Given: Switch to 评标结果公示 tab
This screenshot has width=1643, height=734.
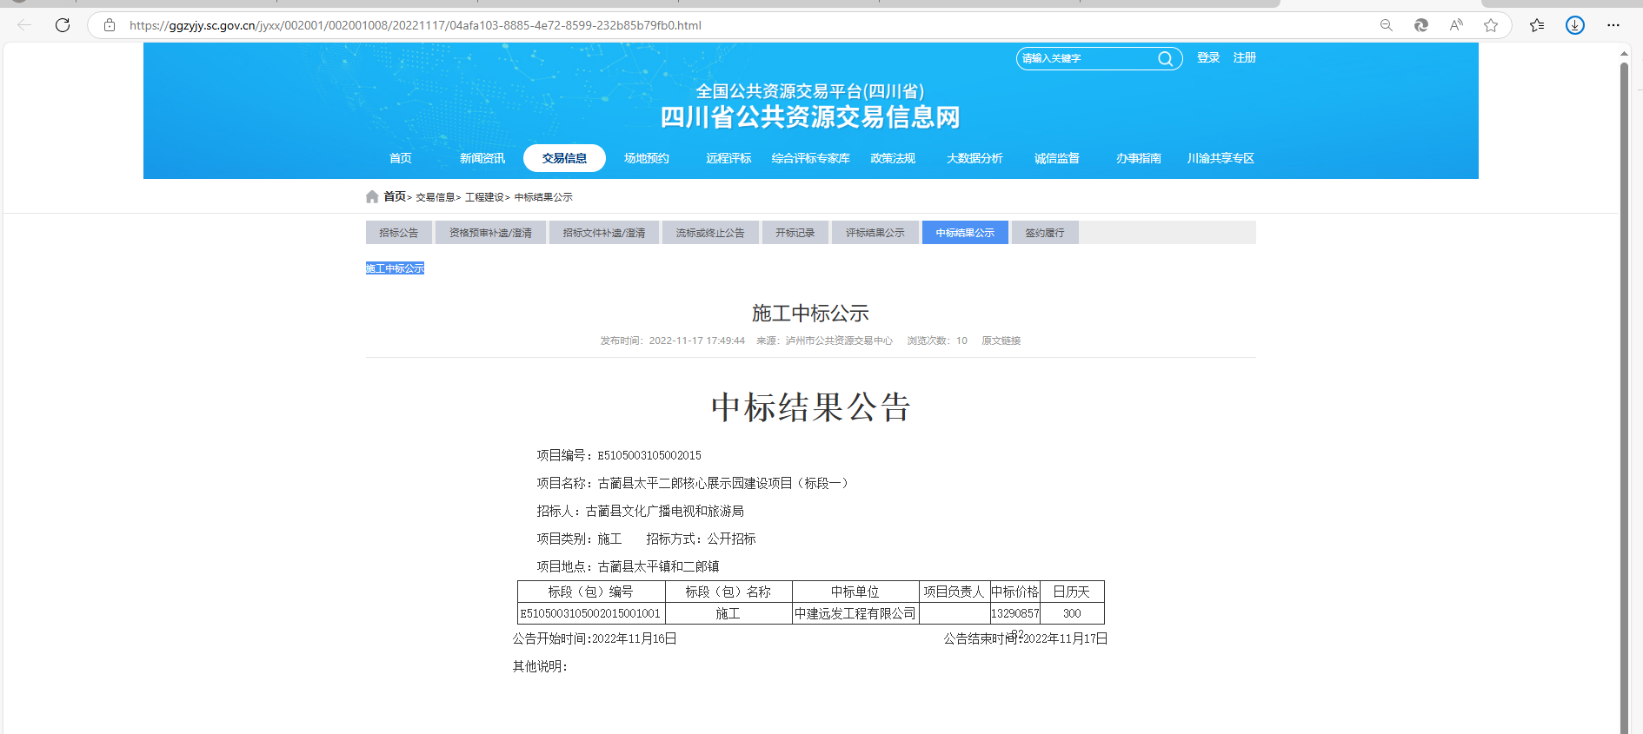Looking at the screenshot, I should coord(875,233).
